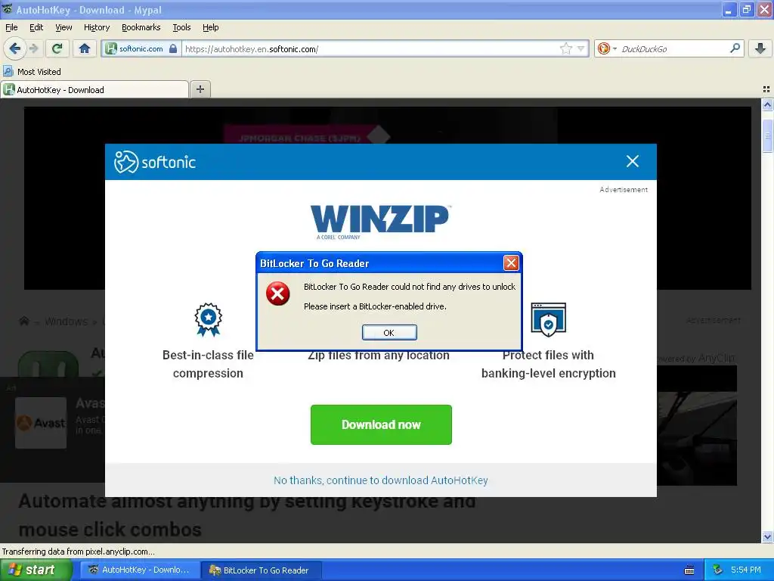Click the green Download now button
Viewport: 774px width, 581px height.
pyautogui.click(x=381, y=424)
